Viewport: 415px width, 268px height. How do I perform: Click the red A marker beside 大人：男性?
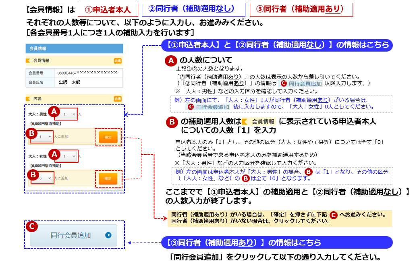54,112
